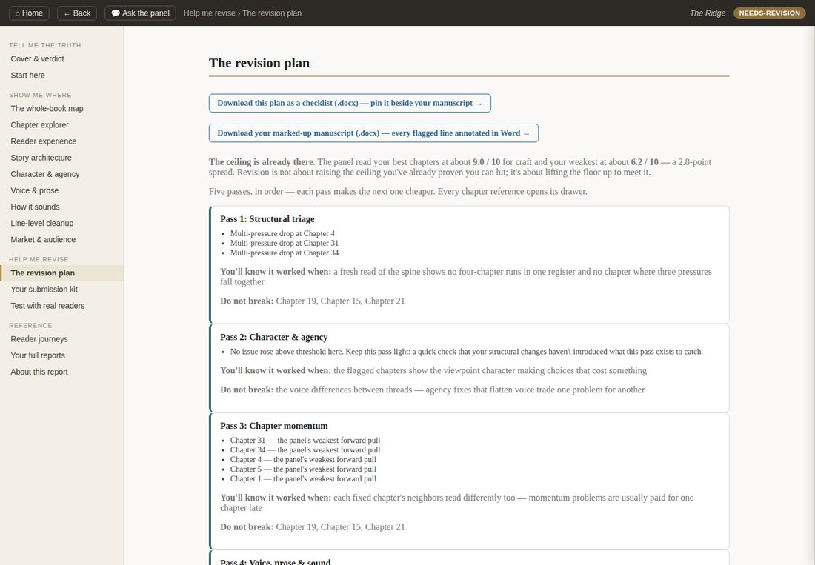Click 'Multi-pressure drop at Chapter 4'
The image size is (815, 565).
point(283,234)
